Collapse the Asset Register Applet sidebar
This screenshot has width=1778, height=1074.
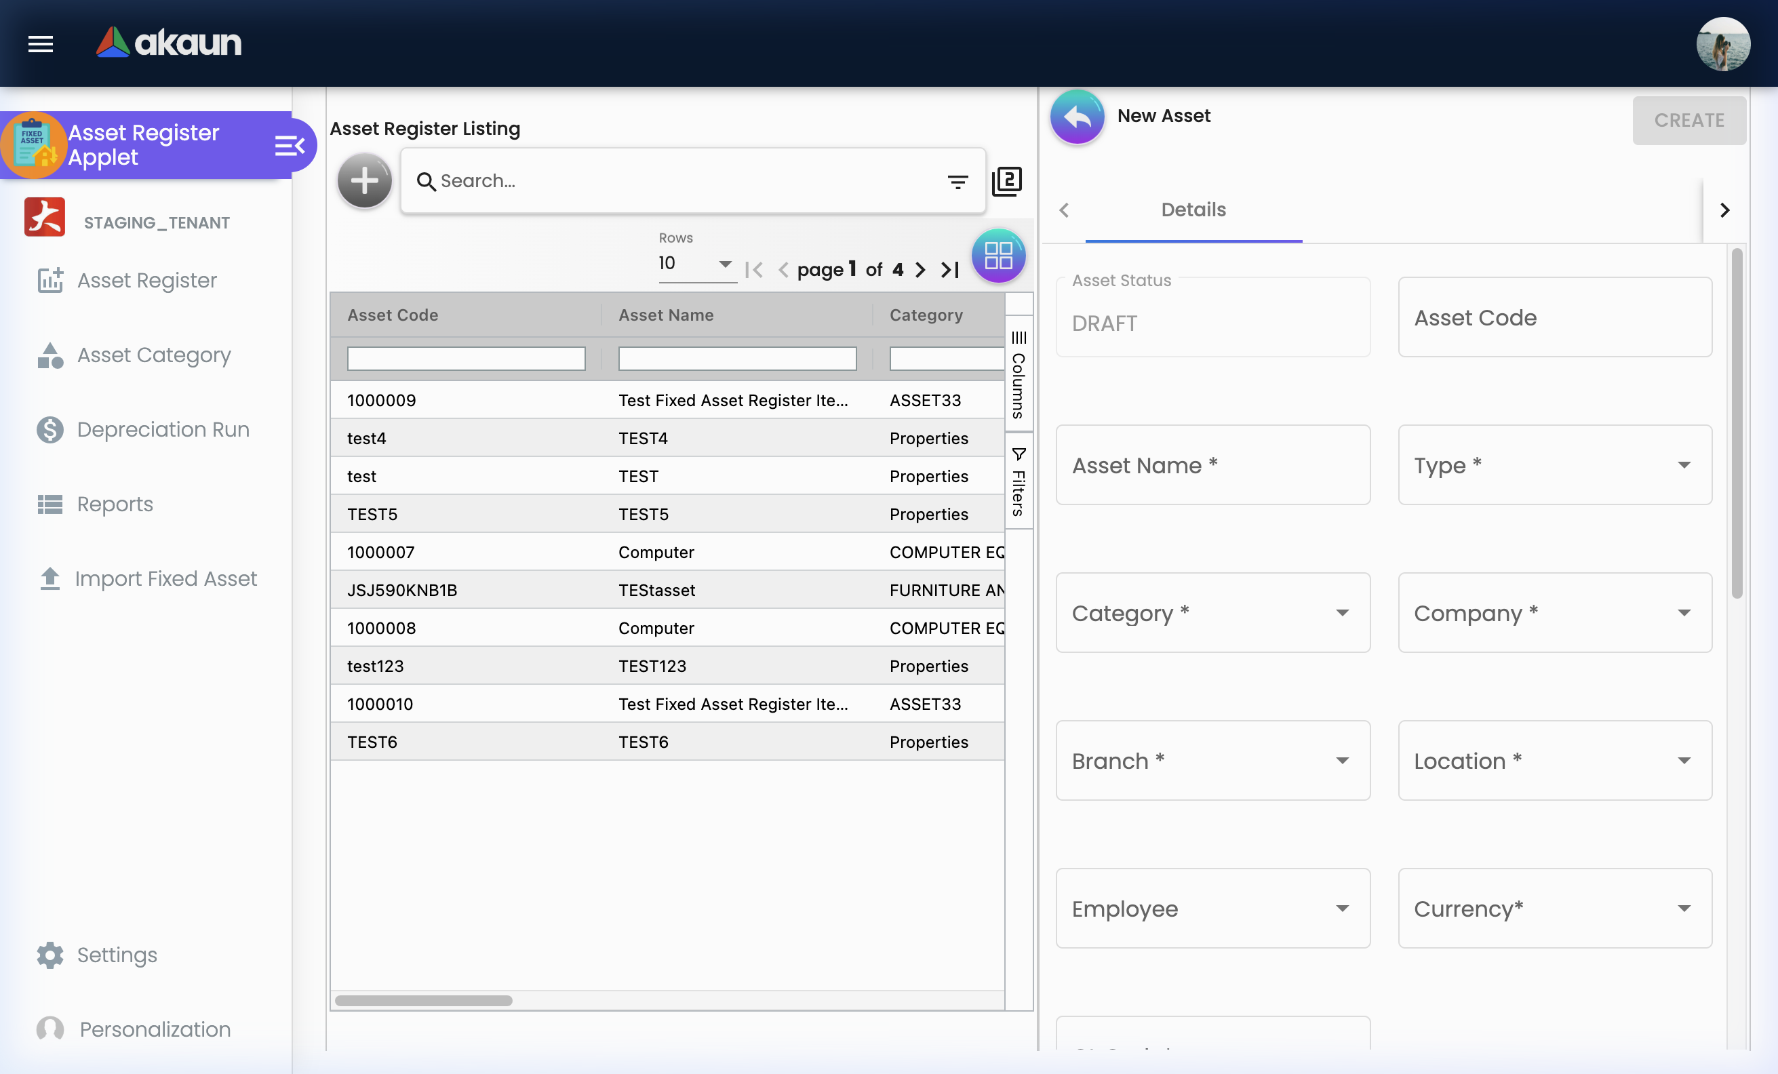290,144
